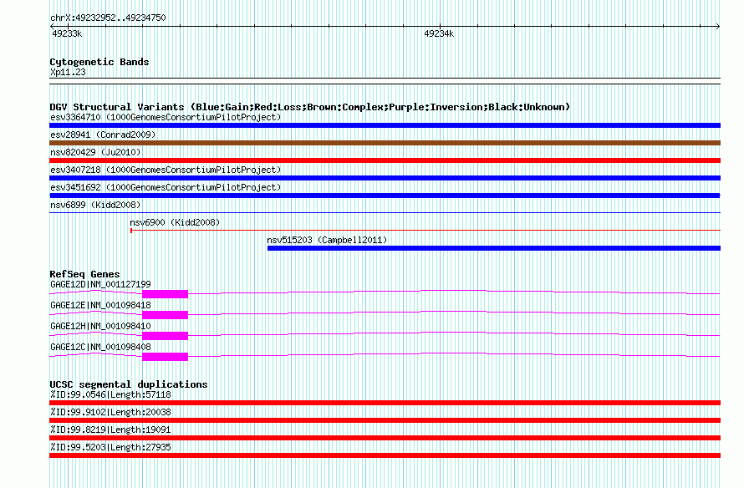Click the nsv515203 (Campbell2011) label
The width and height of the screenshot is (744, 488).
coord(327,240)
